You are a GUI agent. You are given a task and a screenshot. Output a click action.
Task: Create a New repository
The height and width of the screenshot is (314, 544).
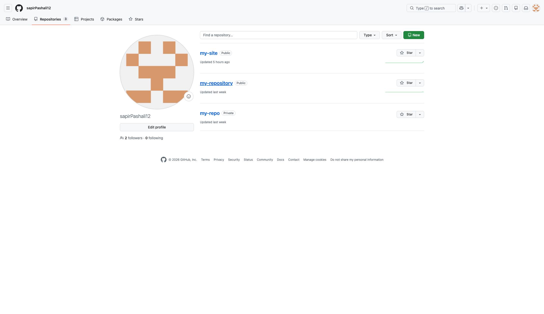(414, 35)
